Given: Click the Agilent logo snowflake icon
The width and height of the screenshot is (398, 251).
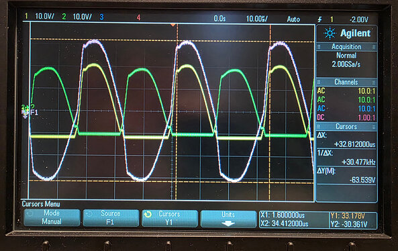Looking at the screenshot, I should pyautogui.click(x=330, y=34).
